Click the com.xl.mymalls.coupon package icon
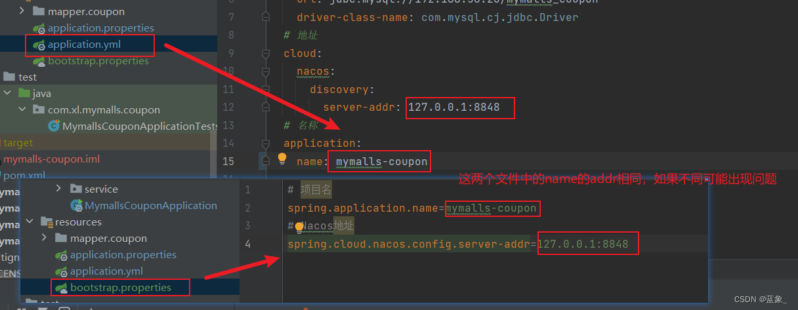 (x=39, y=110)
